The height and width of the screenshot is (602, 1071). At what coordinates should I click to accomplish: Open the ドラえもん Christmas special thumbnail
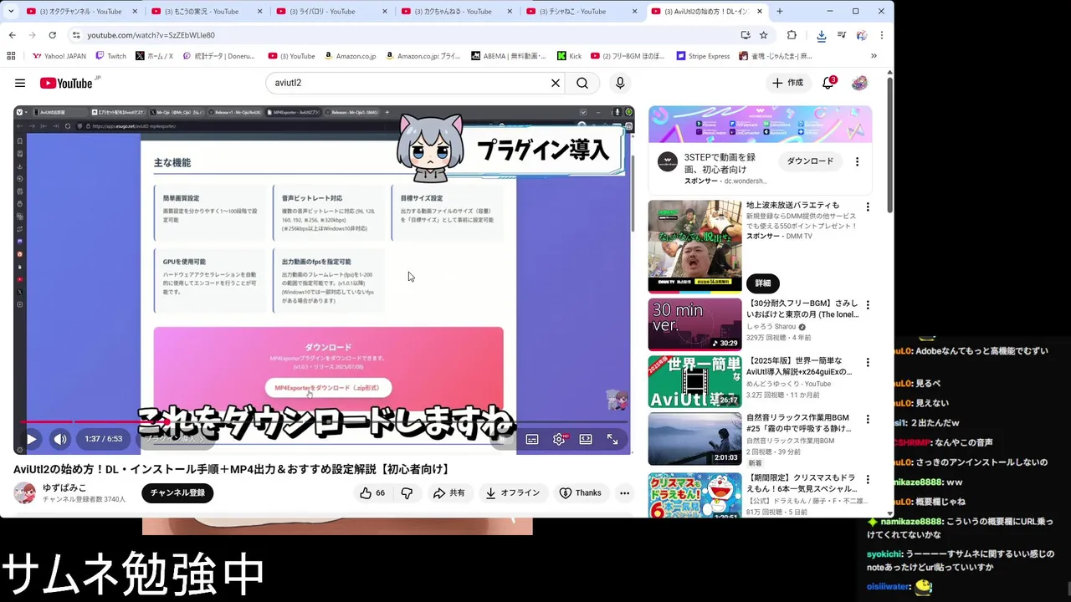(694, 494)
